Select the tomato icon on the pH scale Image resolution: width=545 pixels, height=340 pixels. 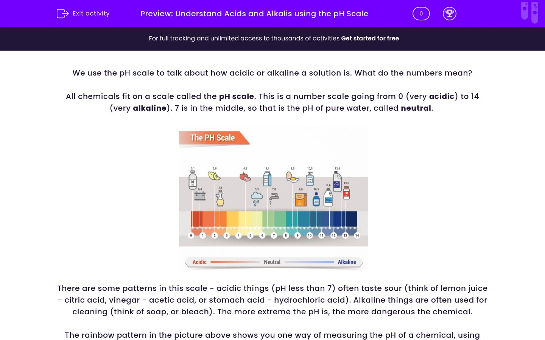coord(244,176)
